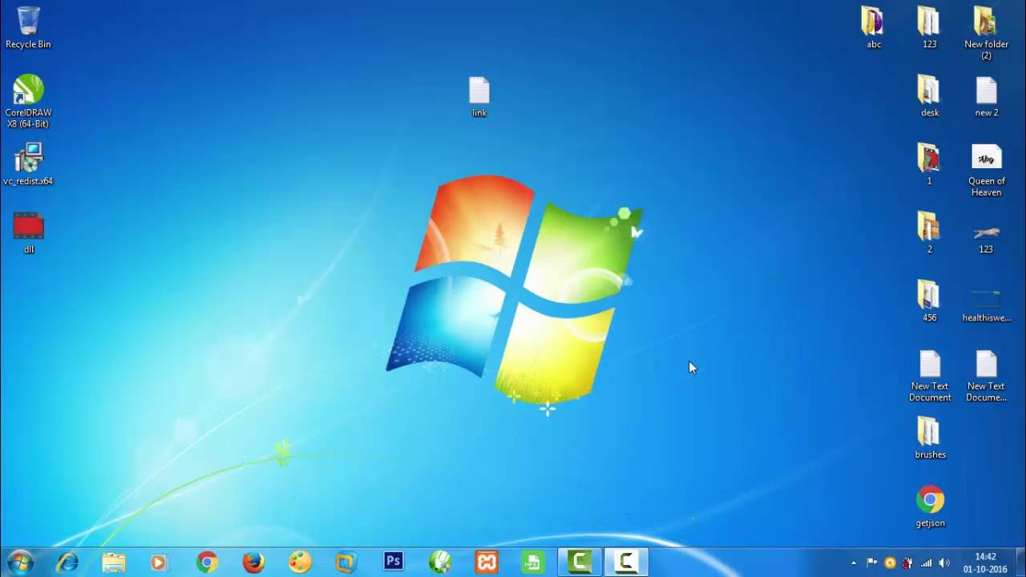The image size is (1026, 577).
Task: Switch to the highlighted white Camtasia taskbar window
Action: pyautogui.click(x=625, y=563)
